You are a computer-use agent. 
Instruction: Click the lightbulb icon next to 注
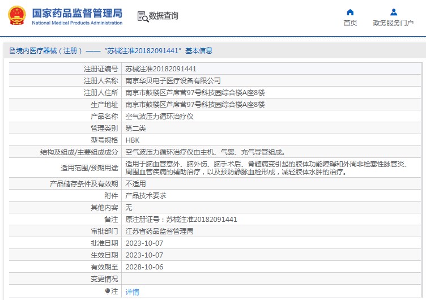pyautogui.click(x=108, y=292)
